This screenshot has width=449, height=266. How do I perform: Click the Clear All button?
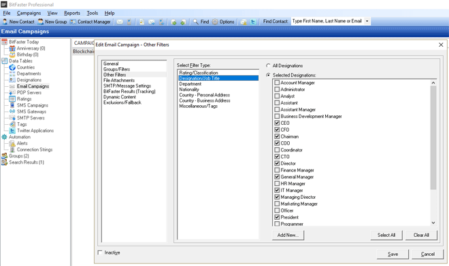click(421, 235)
